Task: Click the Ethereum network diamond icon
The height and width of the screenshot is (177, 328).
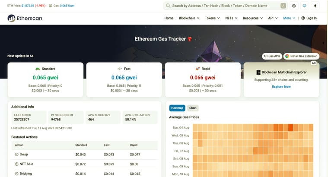Action: point(315,6)
